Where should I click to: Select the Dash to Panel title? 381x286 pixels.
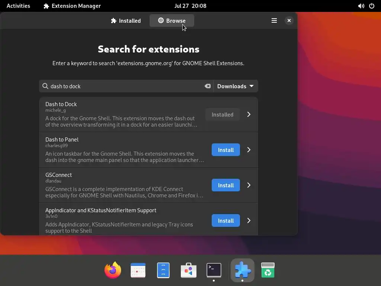click(62, 140)
